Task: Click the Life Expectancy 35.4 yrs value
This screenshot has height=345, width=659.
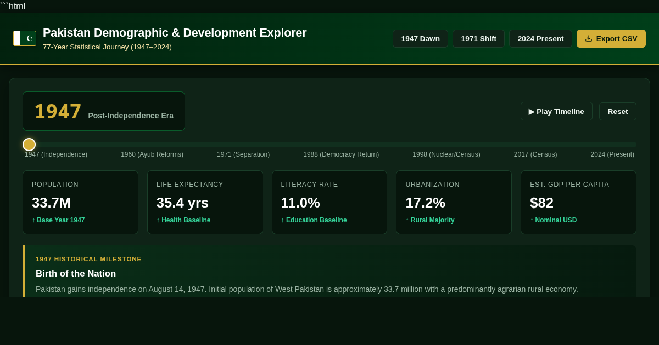Action: pos(182,203)
